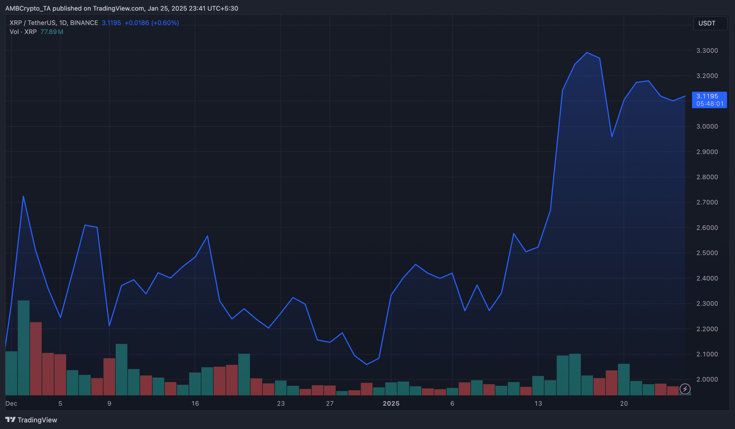The image size is (735, 429).
Task: Click the 2.7000 price axis label
Action: (707, 202)
